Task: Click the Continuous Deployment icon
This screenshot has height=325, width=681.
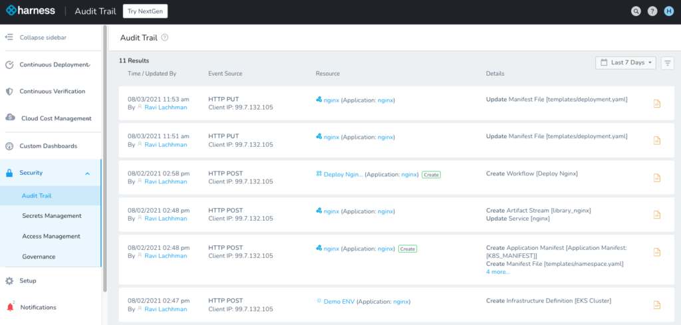Action: [x=9, y=64]
